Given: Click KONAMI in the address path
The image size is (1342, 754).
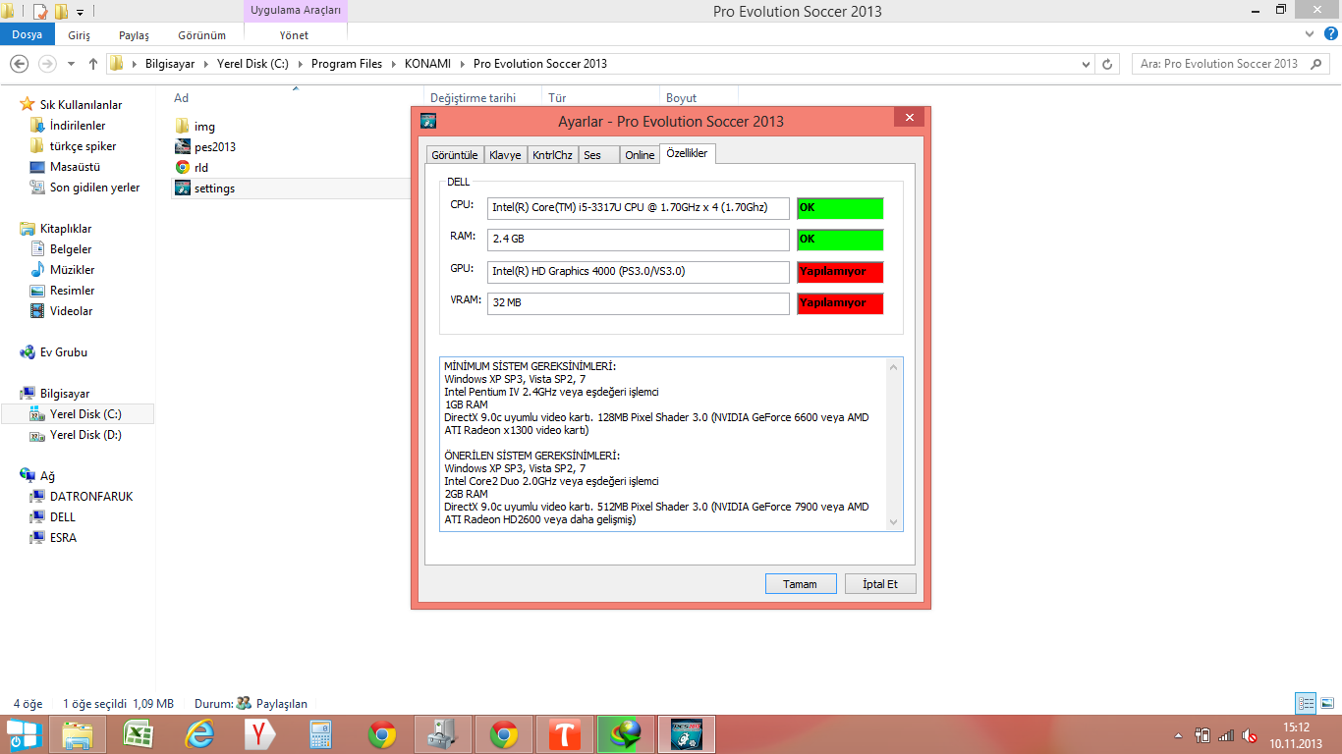Looking at the screenshot, I should [x=427, y=64].
